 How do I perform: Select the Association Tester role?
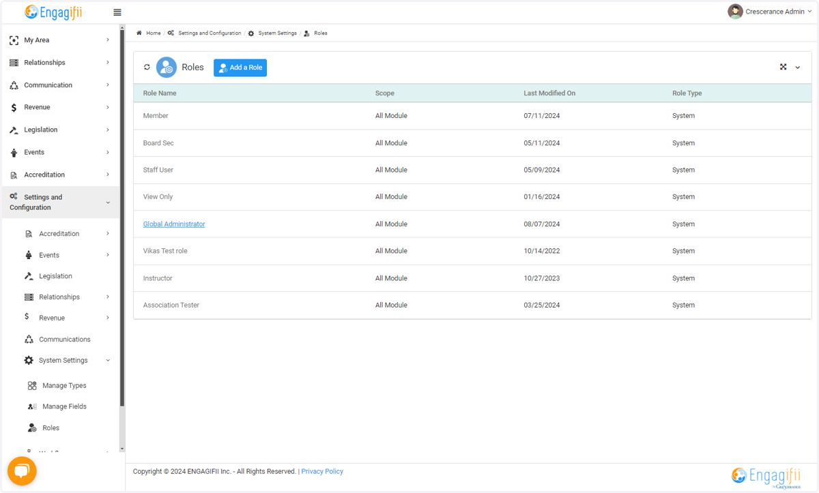tap(472, 305)
